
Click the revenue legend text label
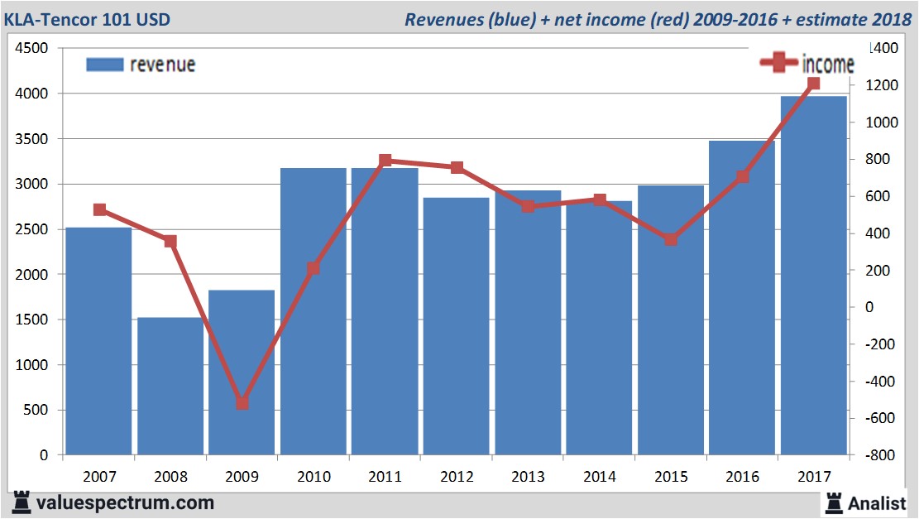[162, 65]
